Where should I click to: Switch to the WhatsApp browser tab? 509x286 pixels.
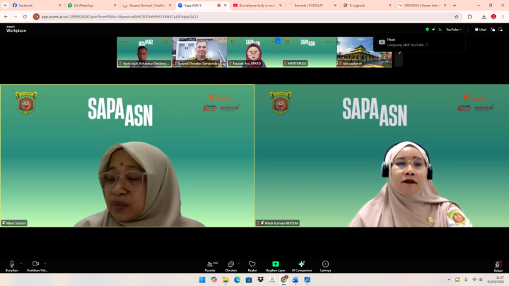(x=91, y=6)
